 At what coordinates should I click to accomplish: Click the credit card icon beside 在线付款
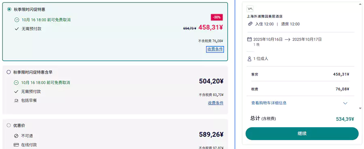tap(16, 145)
